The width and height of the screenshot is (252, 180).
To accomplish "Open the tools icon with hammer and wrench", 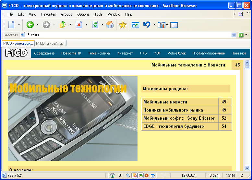I will click(162, 25).
